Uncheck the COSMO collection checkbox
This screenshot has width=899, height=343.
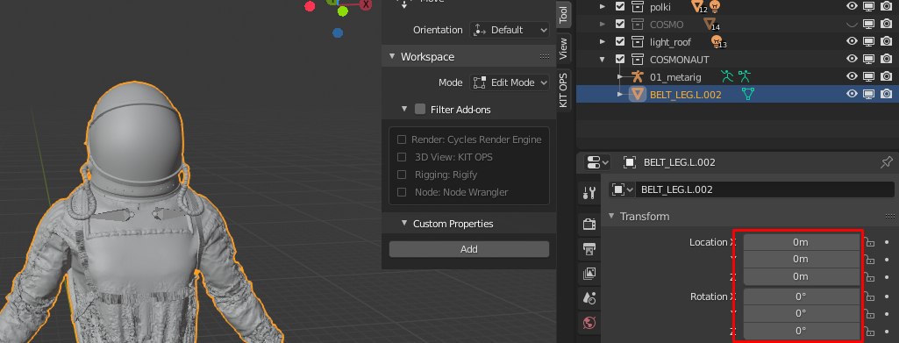click(620, 24)
